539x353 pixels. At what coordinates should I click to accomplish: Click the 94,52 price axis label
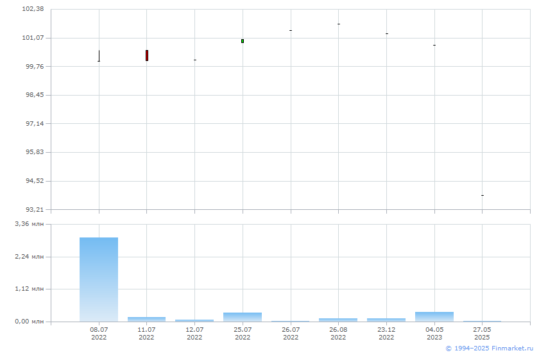click(35, 181)
